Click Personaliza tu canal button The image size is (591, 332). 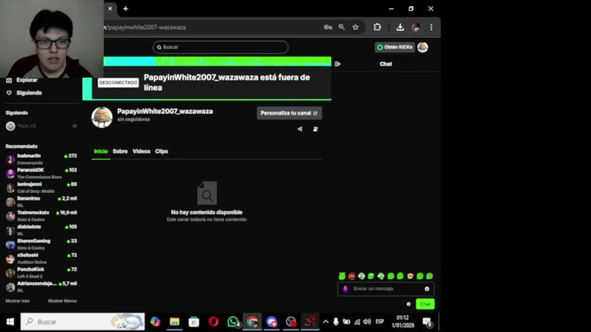click(289, 113)
